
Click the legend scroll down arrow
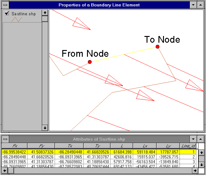point(45,128)
